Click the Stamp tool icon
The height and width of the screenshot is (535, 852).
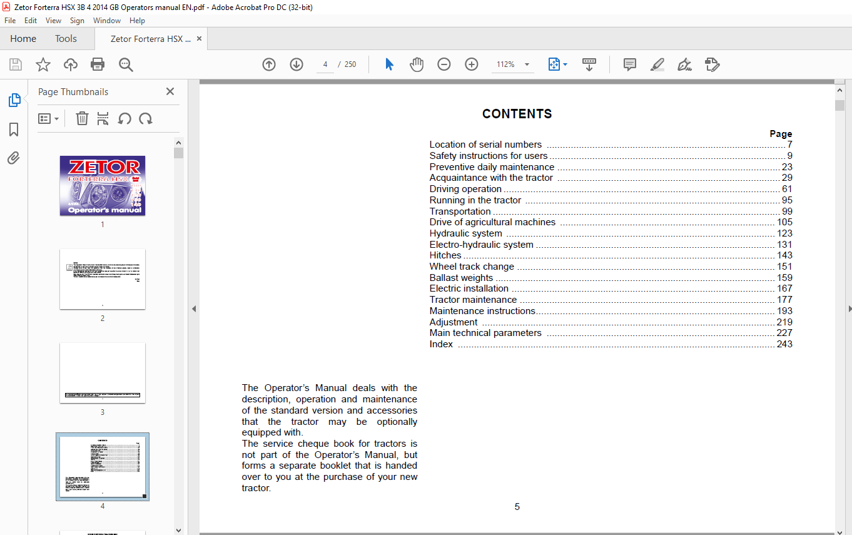[712, 64]
